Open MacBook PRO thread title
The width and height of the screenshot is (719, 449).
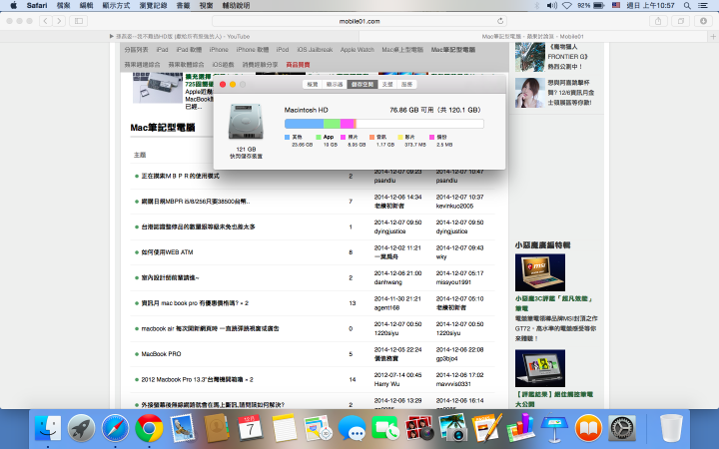[x=161, y=354]
